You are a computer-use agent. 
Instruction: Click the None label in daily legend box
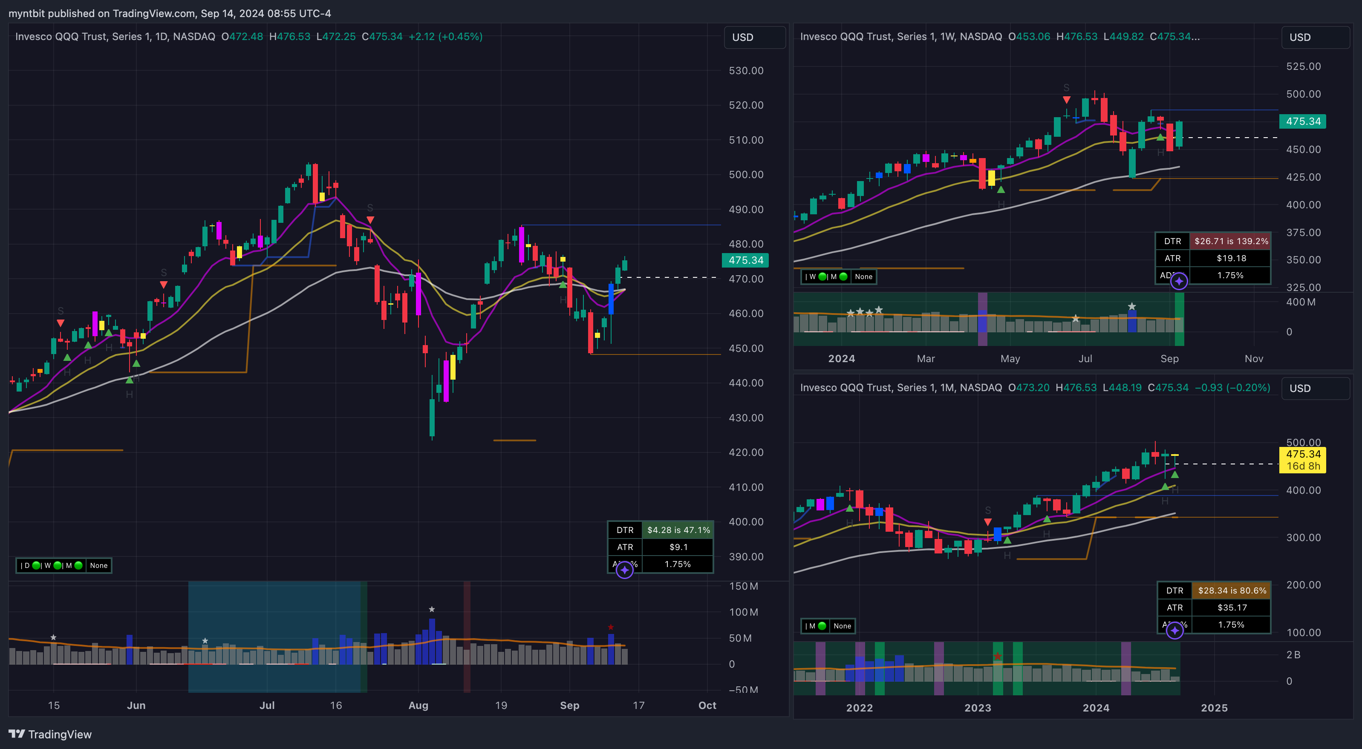pyautogui.click(x=98, y=565)
